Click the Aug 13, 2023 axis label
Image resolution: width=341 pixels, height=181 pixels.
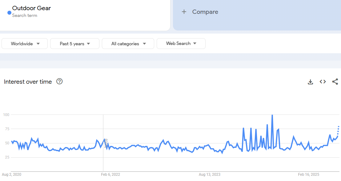[x=210, y=175]
